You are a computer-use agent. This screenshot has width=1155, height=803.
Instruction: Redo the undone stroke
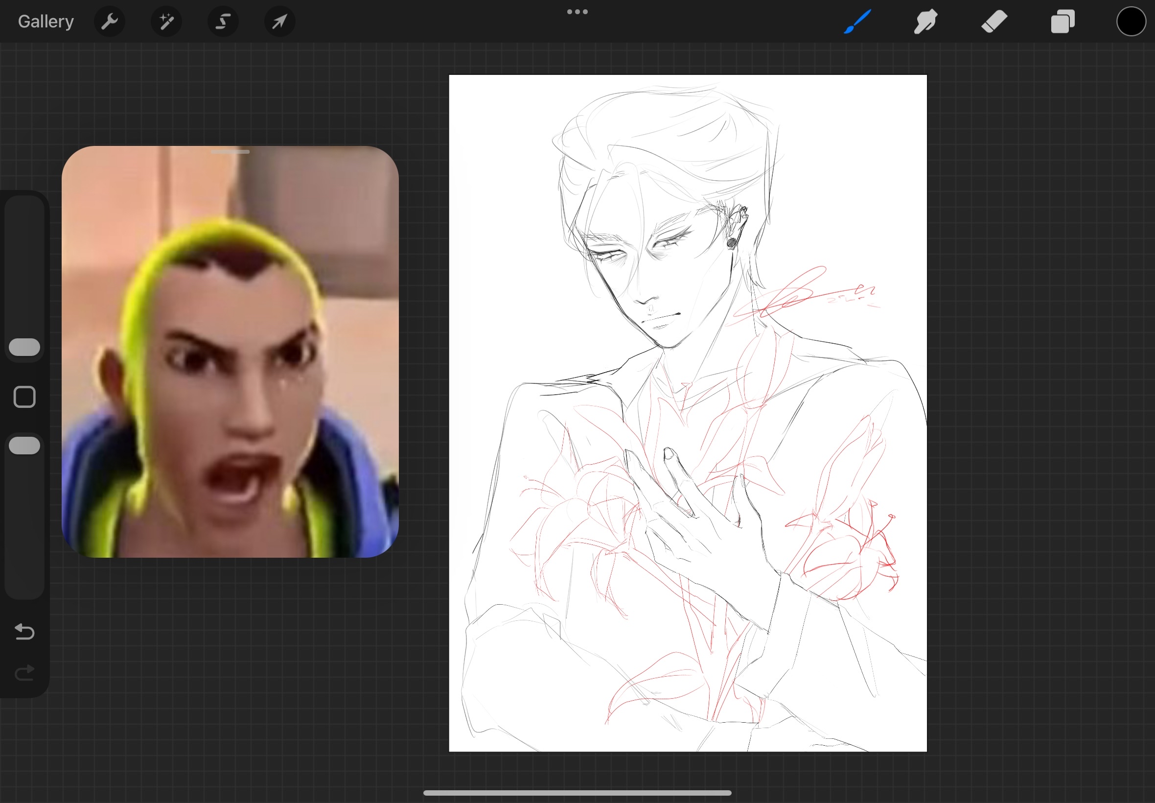pos(24,673)
